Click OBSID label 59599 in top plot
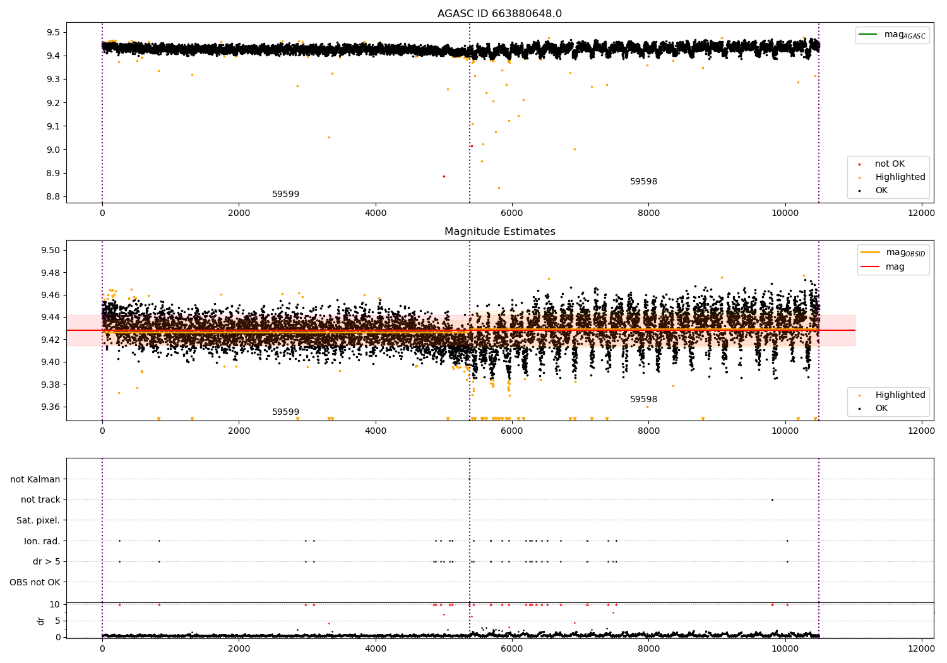Screen dimensions: 947x663 point(285,194)
